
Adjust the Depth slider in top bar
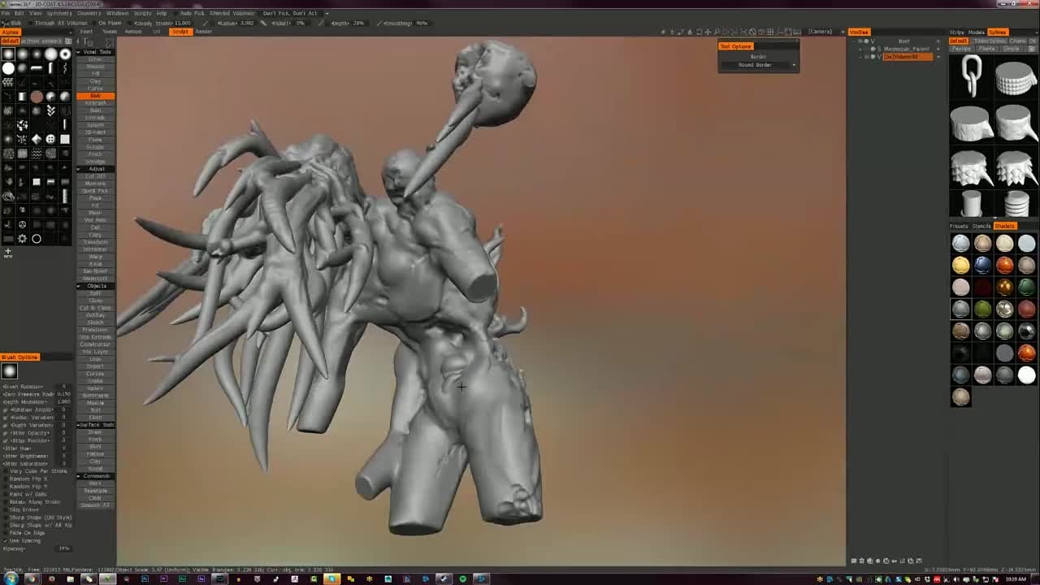(x=347, y=23)
